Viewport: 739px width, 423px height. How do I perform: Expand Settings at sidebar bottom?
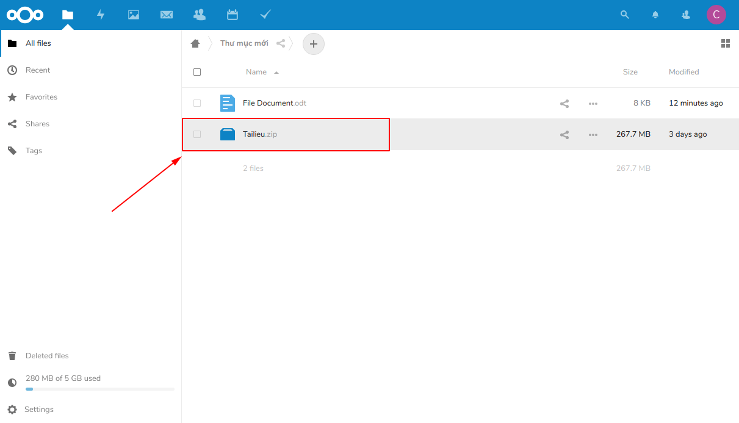[x=91, y=410]
